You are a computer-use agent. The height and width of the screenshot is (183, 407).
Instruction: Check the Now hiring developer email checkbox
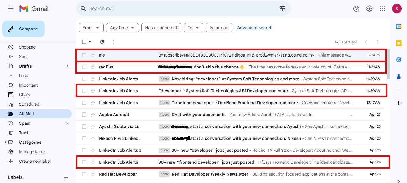[x=84, y=79]
